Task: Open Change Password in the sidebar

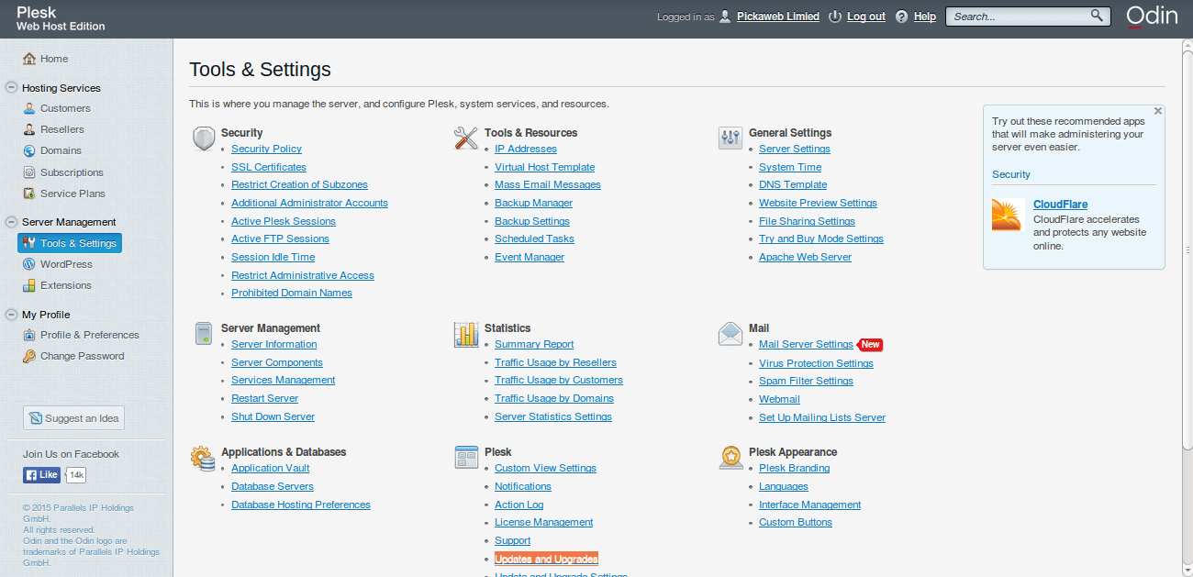Action: [x=83, y=356]
